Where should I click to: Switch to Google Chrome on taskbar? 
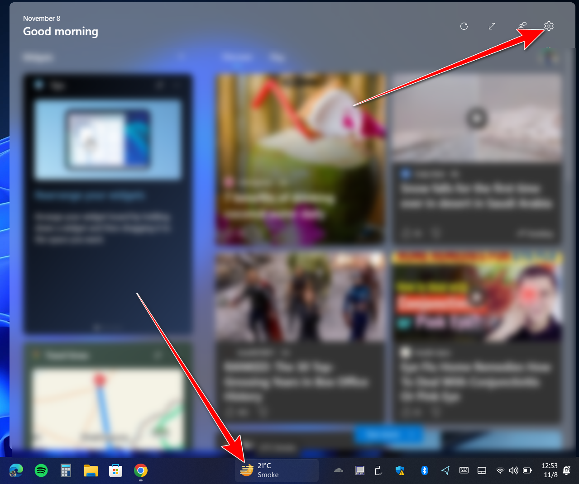tap(141, 471)
